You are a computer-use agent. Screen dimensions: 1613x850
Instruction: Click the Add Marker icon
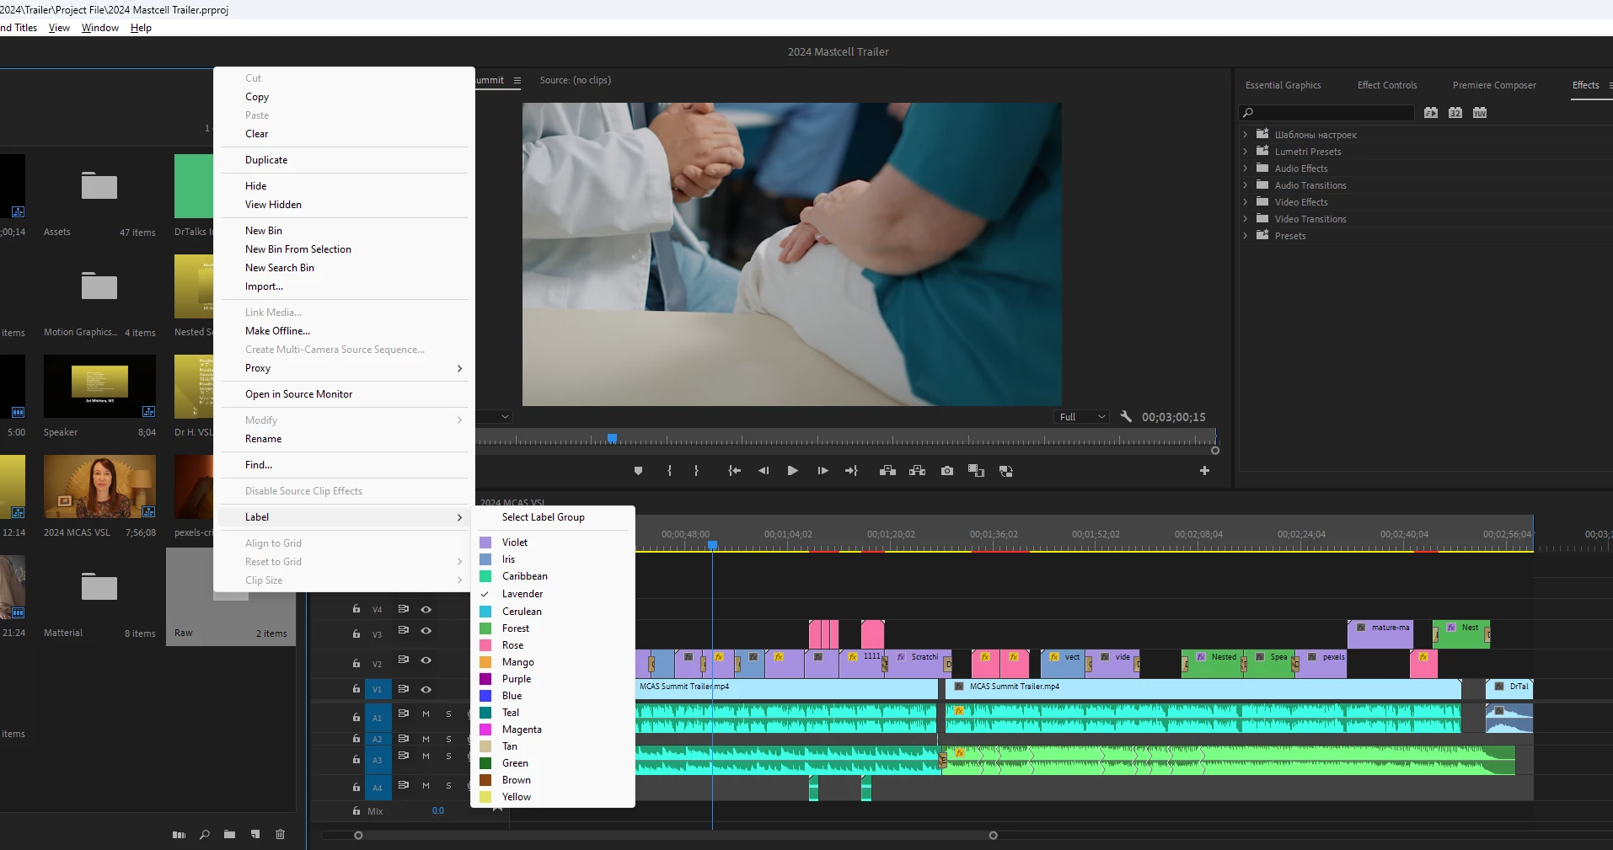coord(638,471)
